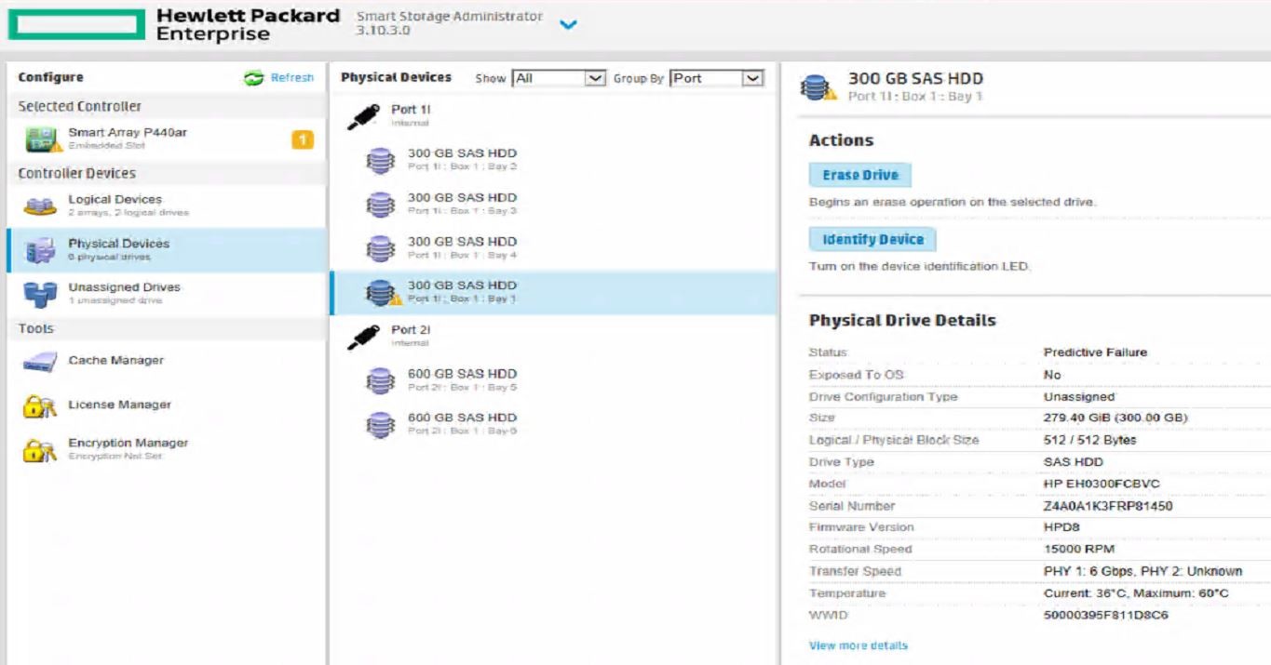1271x665 pixels.
Task: Click the Identify Device button
Action: (x=872, y=240)
